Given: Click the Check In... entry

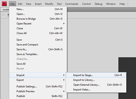Looking at the screenshot, I should click(38, 59).
